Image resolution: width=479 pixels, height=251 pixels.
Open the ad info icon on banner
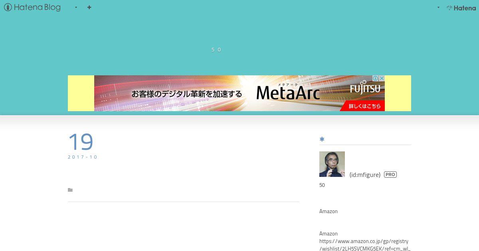tap(375, 78)
